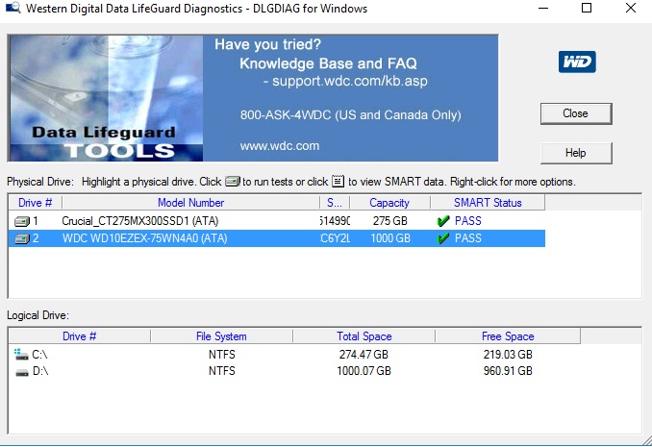Sort by physical Drive # column header
652x447 pixels.
(x=36, y=203)
